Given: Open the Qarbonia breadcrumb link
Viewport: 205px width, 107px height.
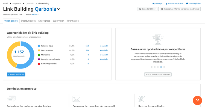Looking at the screenshot, I should point(30,3).
